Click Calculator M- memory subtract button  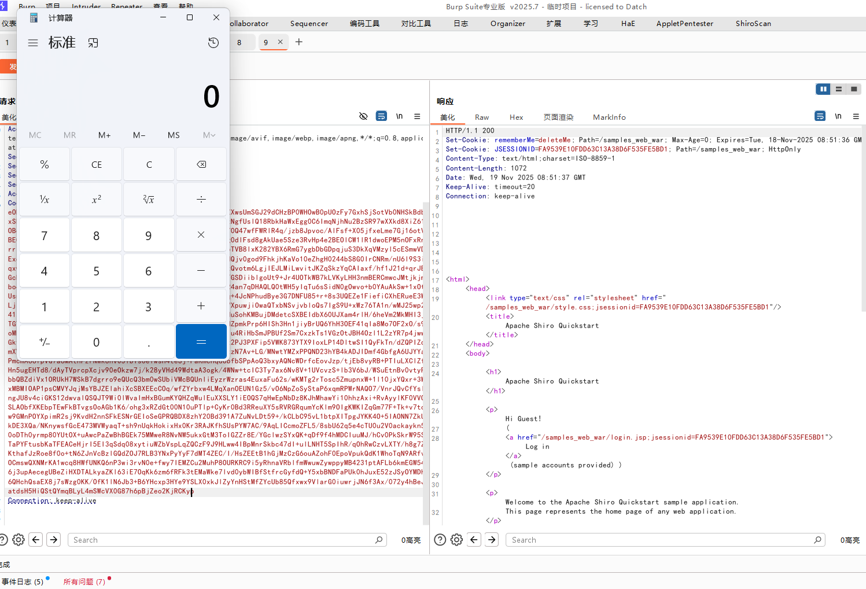click(x=139, y=135)
